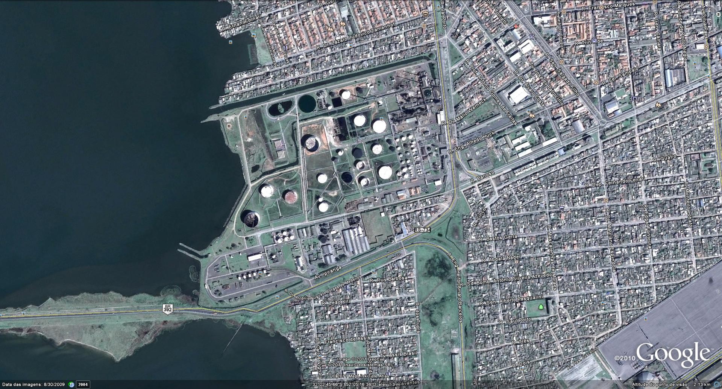
Task: Click the 2004 historical imagery year button
Action: coord(83,384)
